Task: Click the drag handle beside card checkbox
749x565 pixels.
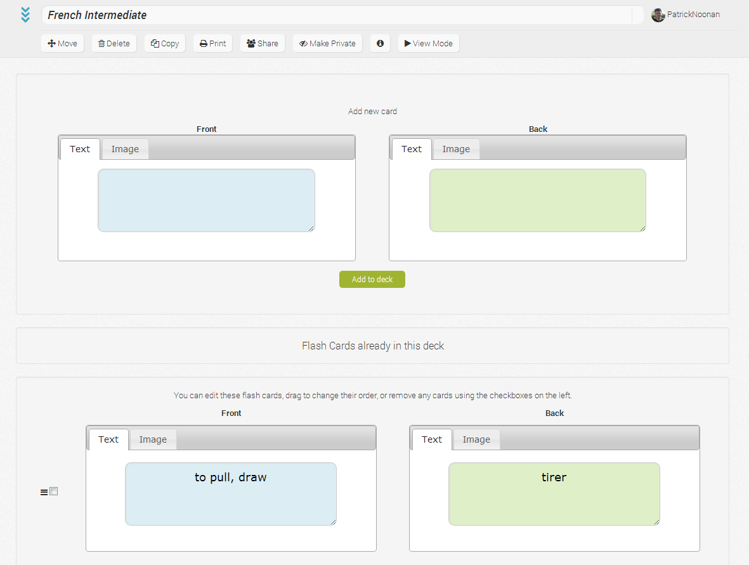Action: point(44,492)
